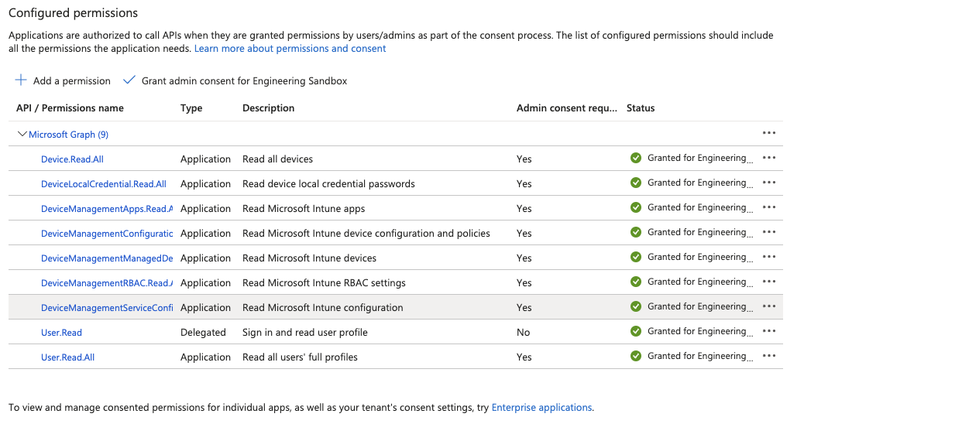The width and height of the screenshot is (969, 441).
Task: Click the User.Read.All permission name
Action: pos(67,357)
